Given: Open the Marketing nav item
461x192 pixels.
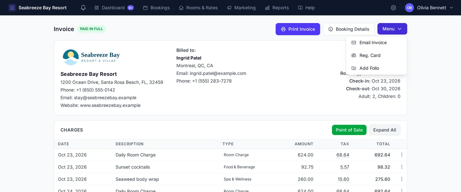Looking at the screenshot, I should point(241,8).
